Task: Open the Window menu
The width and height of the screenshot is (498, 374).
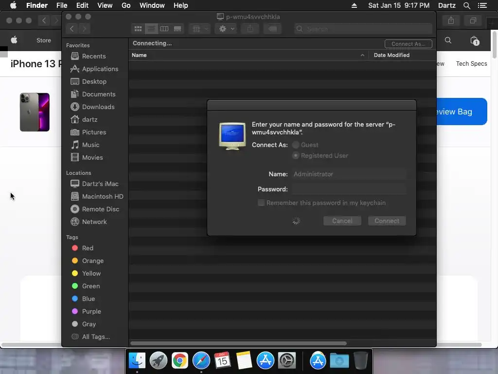Action: (152, 5)
